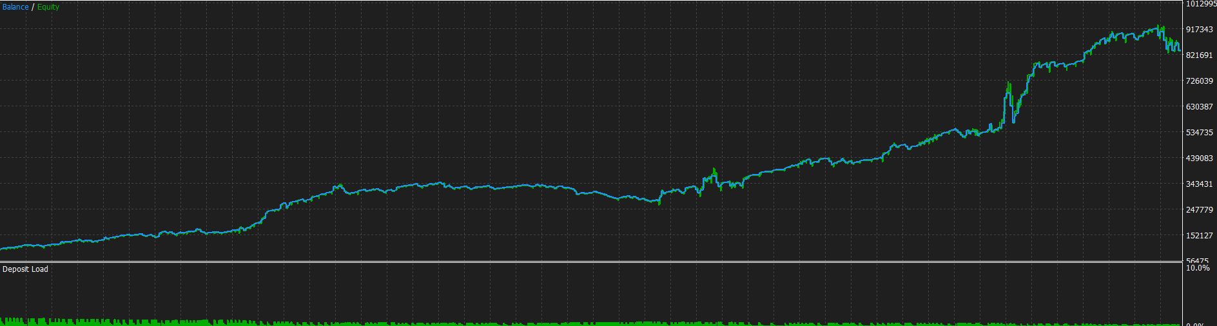Click the 1012995 axis value
The width and height of the screenshot is (1217, 326).
1201,4
